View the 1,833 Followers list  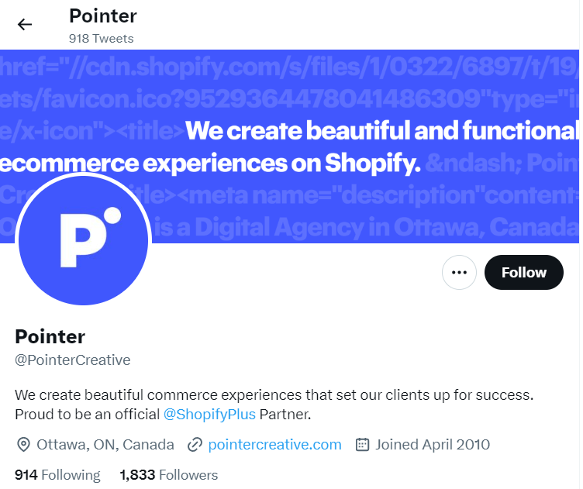tap(169, 475)
